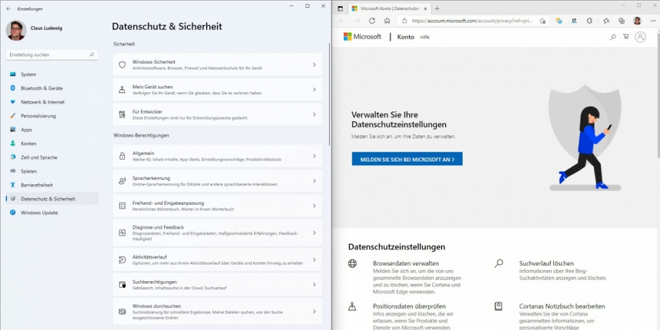Open System in the Settings sidebar
The width and height of the screenshot is (660, 330).
pos(52,75)
